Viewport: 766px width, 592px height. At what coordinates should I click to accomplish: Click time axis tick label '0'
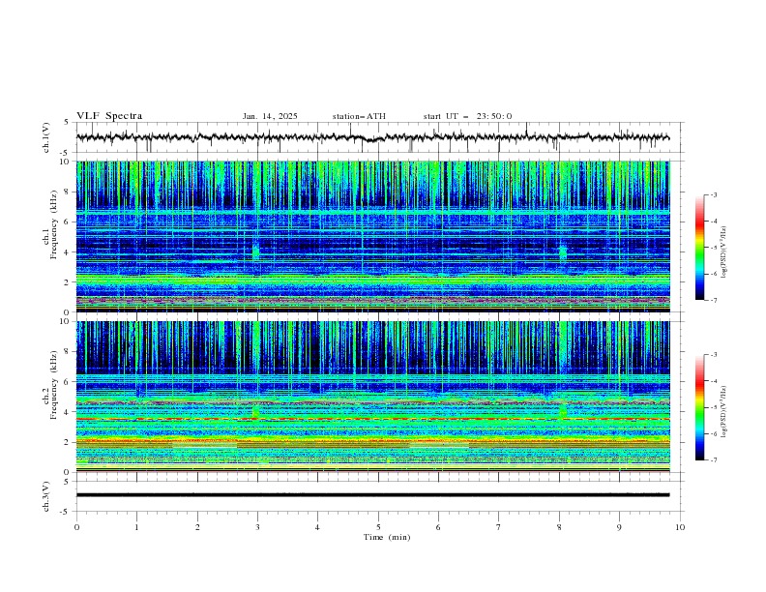tap(76, 527)
